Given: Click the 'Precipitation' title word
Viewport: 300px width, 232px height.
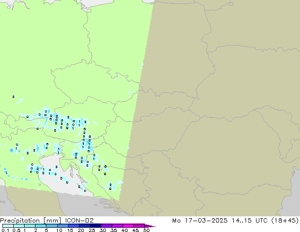Looking at the screenshot, I should pyautogui.click(x=20, y=221).
